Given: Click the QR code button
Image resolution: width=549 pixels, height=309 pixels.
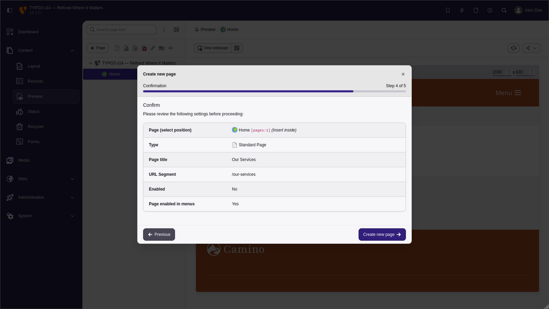Looking at the screenshot, I should (x=237, y=48).
